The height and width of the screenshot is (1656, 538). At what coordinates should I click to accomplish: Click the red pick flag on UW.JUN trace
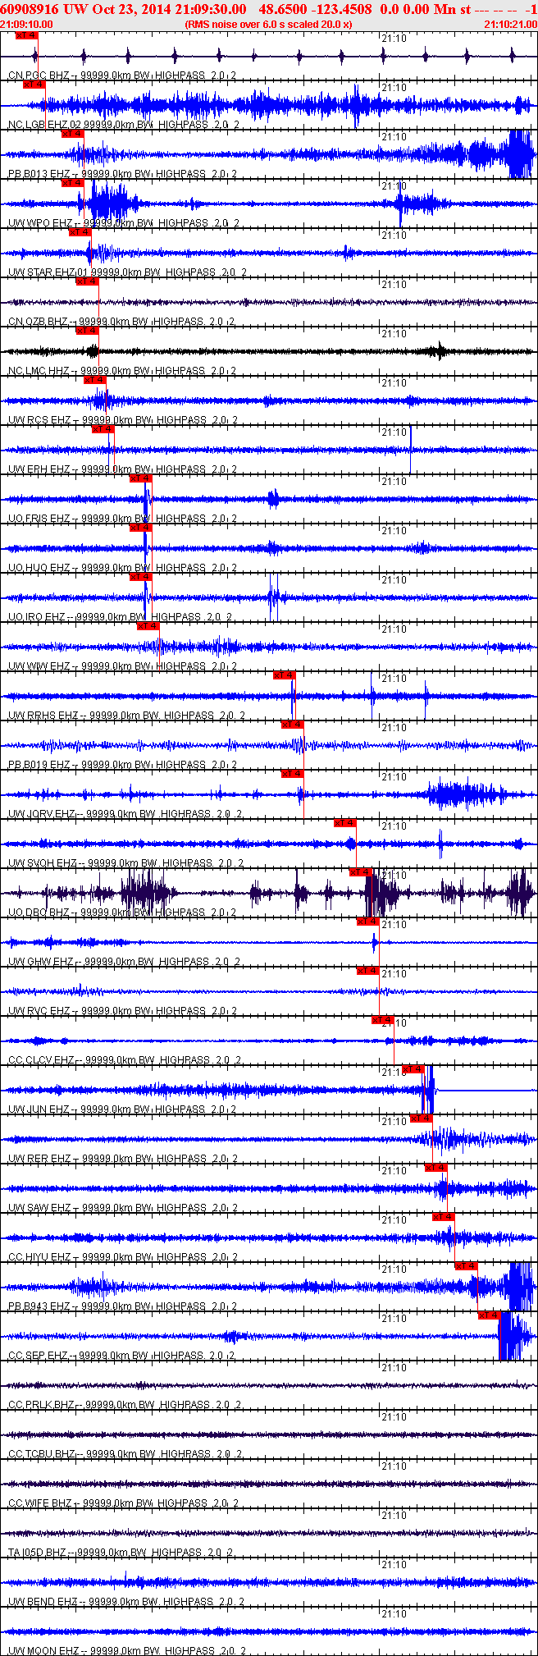[x=414, y=1069]
